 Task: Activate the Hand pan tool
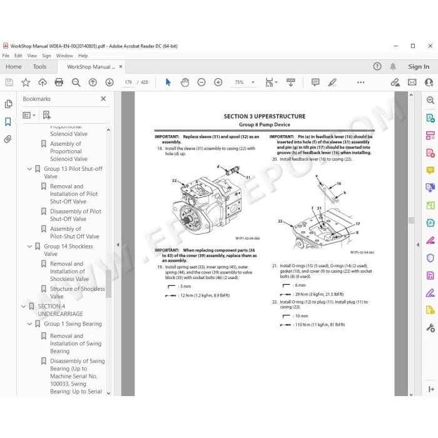coord(185,82)
